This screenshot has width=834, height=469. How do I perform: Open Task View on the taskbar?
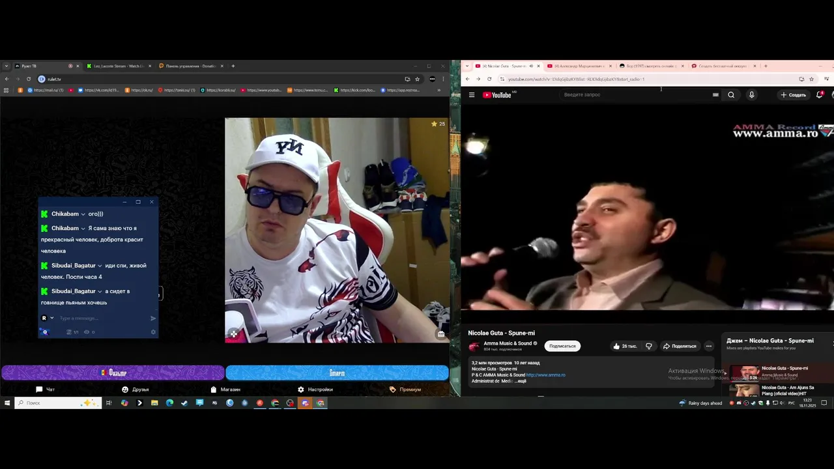tap(109, 403)
